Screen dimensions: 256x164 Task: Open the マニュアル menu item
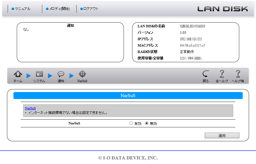(x=21, y=9)
